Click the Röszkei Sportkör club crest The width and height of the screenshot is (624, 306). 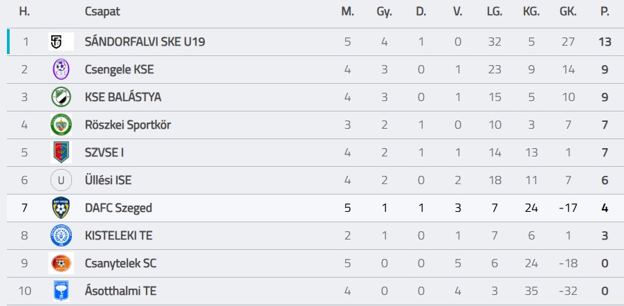click(x=61, y=125)
